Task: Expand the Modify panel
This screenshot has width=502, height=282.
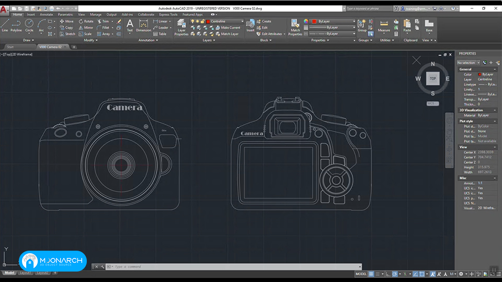Action: [x=90, y=40]
